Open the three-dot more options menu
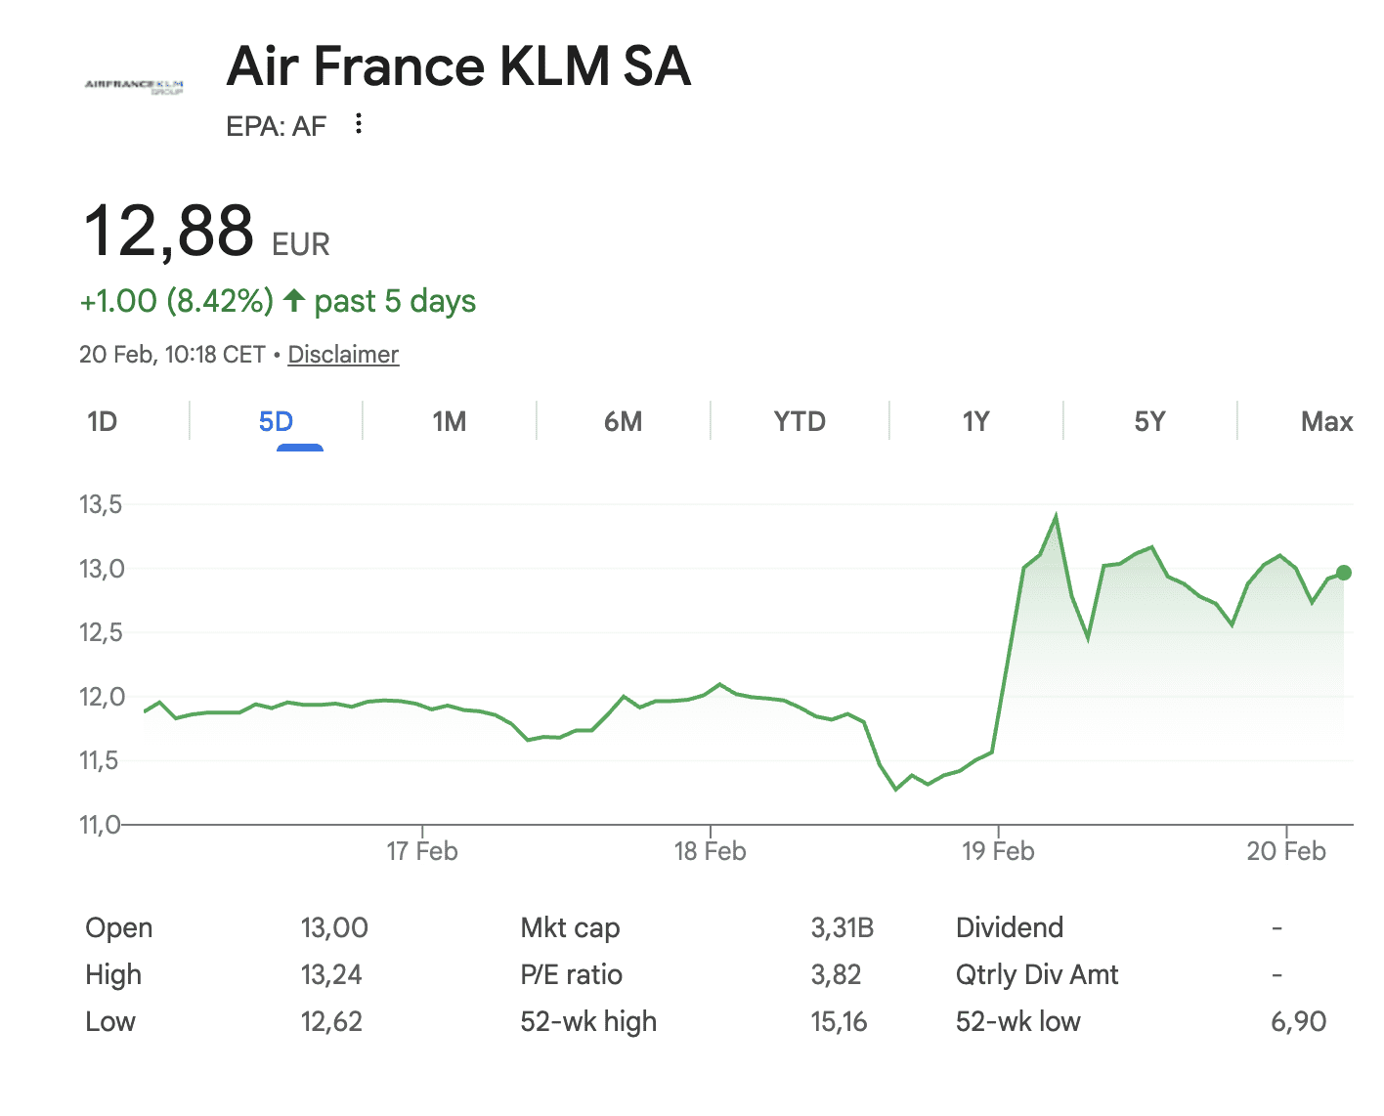Screen dimensions: 1384x1116 [359, 124]
